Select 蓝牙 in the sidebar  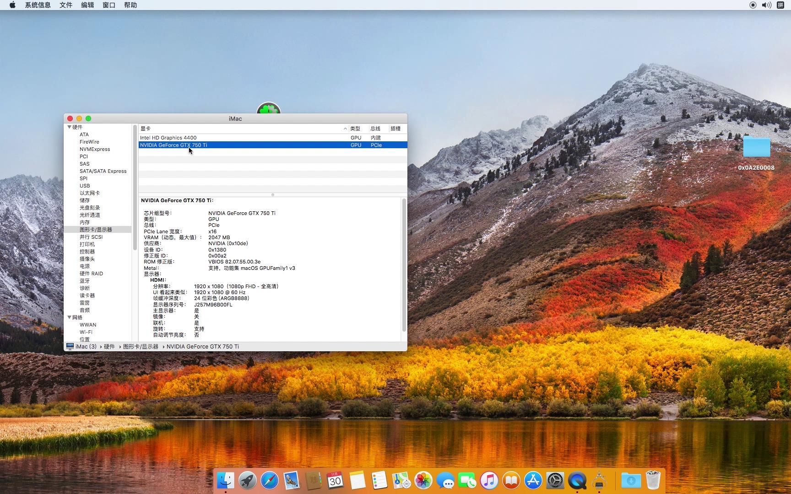(85, 281)
